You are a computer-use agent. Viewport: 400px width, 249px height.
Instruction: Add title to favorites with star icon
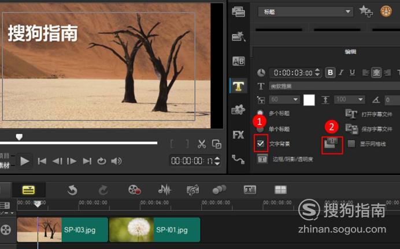coord(366,12)
